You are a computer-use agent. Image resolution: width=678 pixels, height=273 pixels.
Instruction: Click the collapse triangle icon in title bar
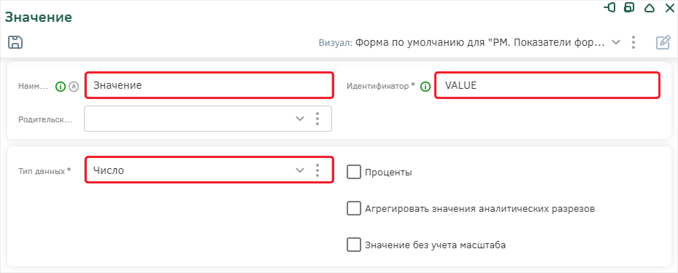650,8
